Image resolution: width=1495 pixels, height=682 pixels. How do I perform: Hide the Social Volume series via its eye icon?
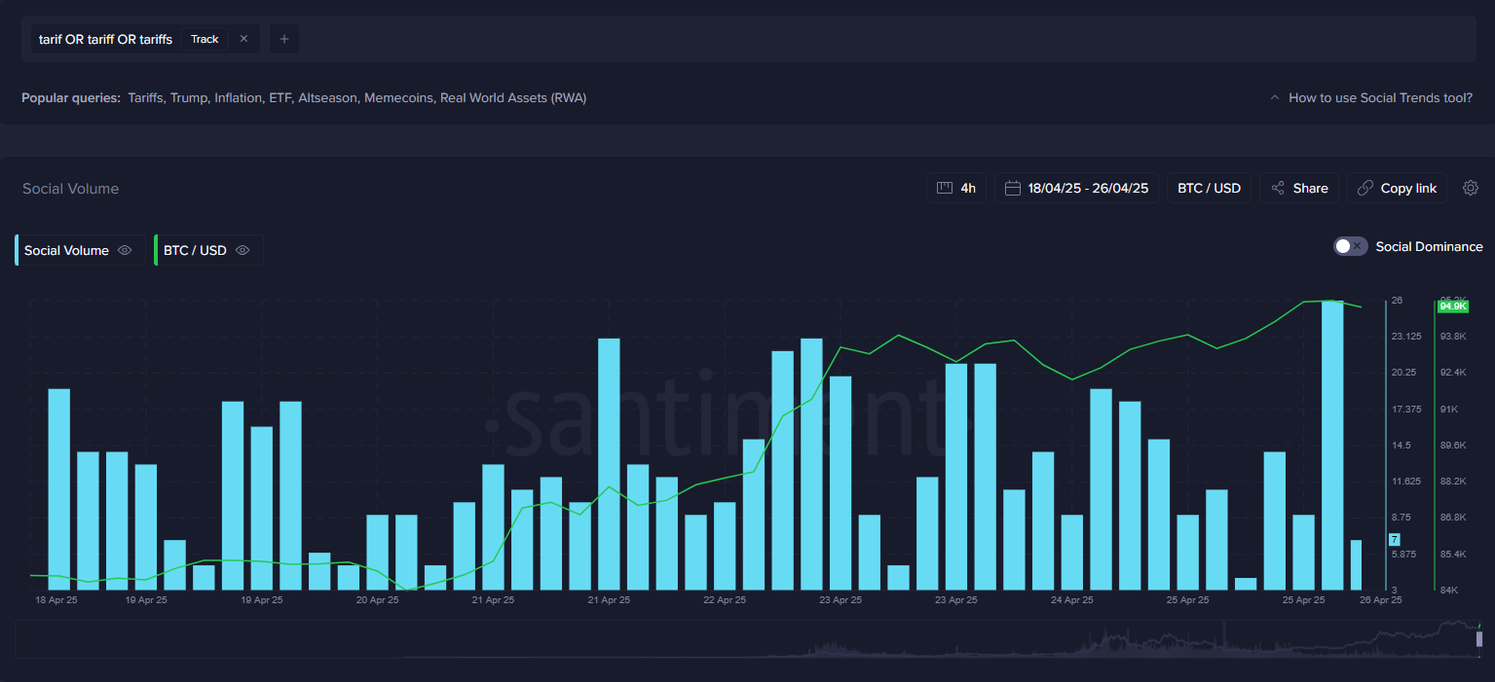point(124,250)
